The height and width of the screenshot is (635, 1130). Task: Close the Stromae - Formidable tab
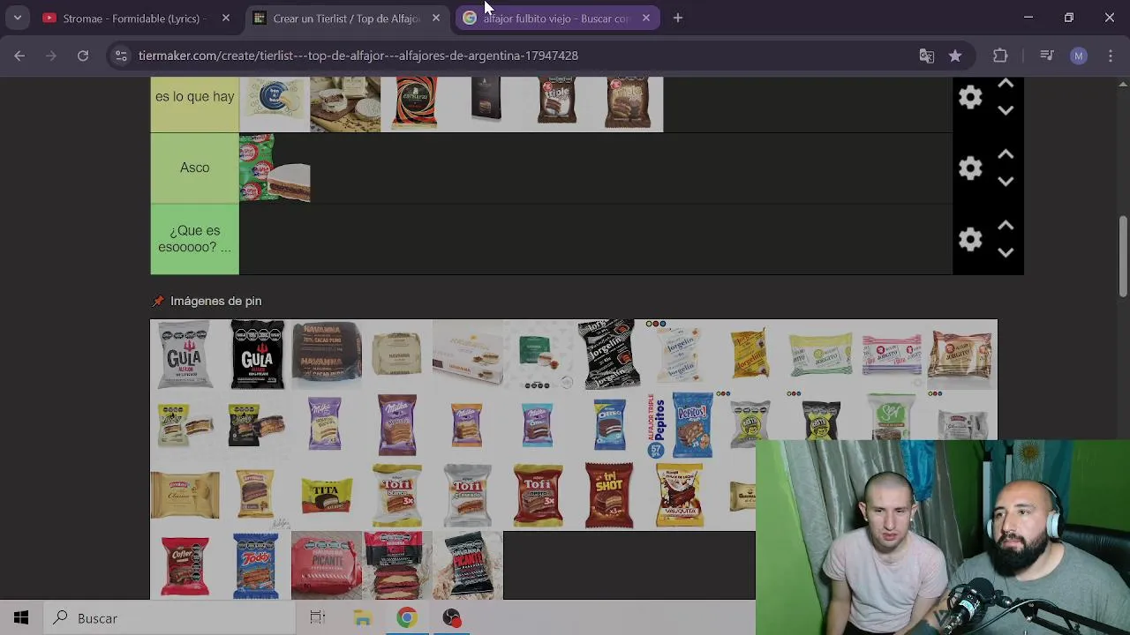point(226,18)
